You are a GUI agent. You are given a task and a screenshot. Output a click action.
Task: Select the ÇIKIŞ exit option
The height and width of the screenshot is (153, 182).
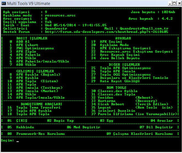[x=22, y=121]
